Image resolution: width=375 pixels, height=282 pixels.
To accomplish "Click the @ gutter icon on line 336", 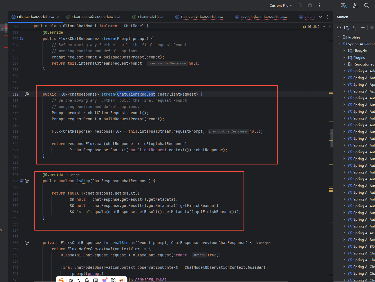I will tap(27, 243).
